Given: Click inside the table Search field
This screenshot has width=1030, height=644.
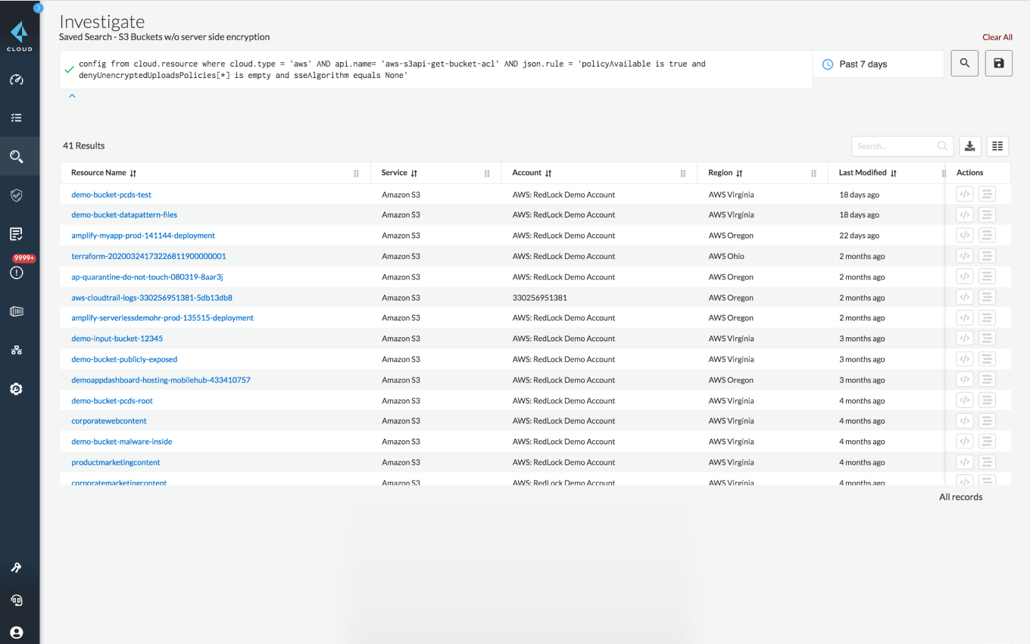Looking at the screenshot, I should 897,145.
